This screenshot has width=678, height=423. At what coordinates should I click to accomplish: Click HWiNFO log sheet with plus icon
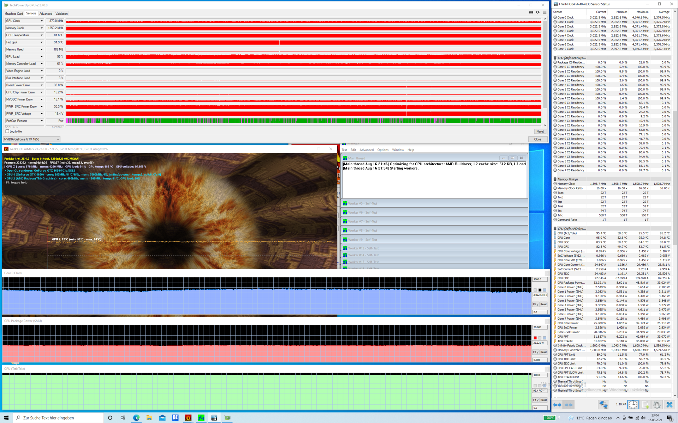pyautogui.click(x=645, y=405)
